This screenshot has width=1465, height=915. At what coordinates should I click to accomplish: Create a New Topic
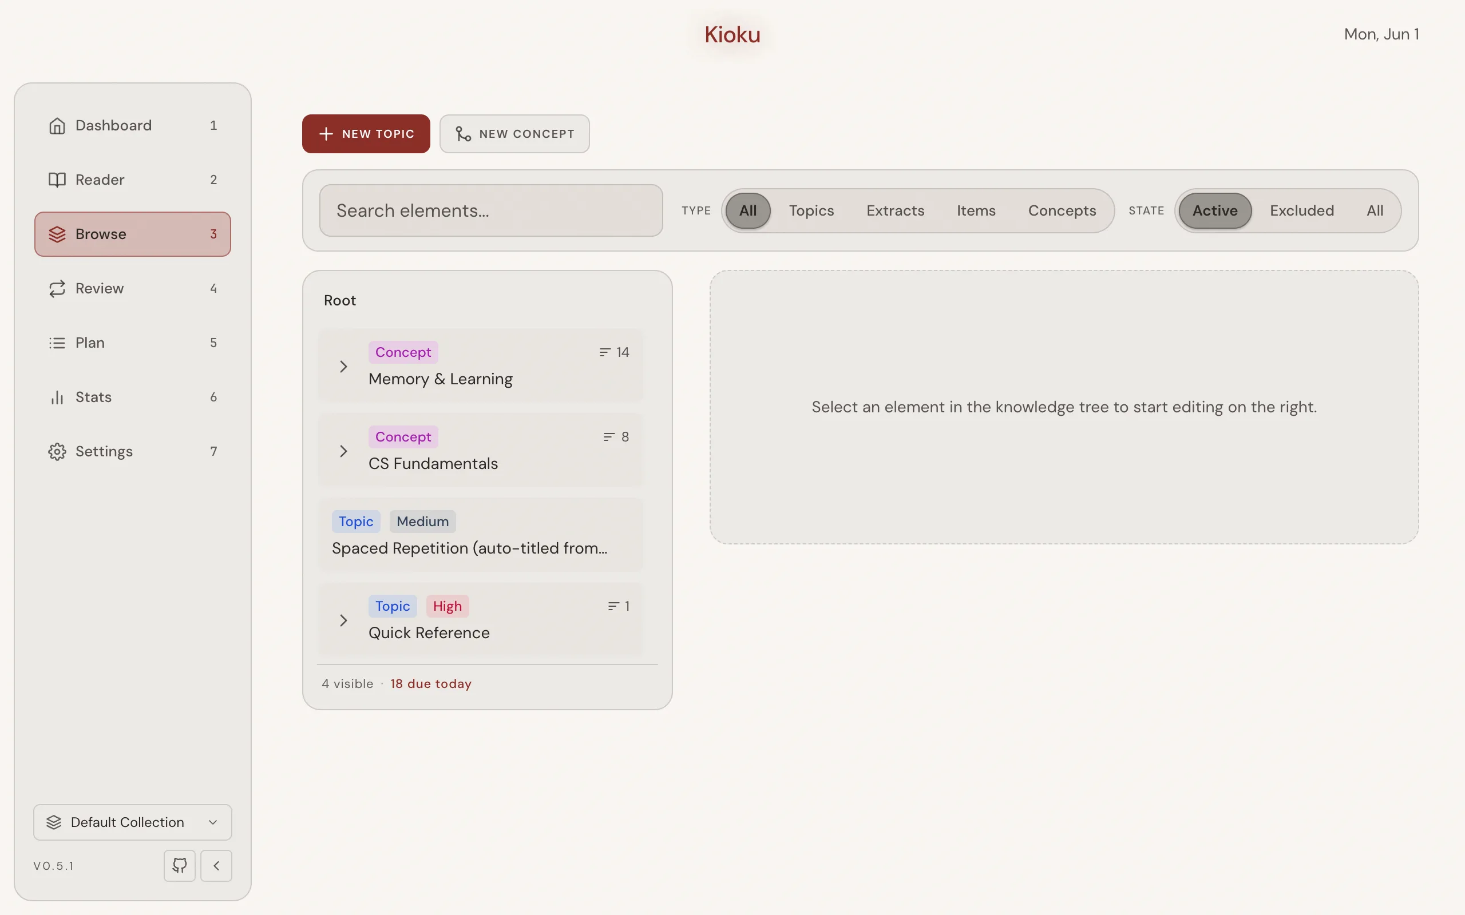(x=366, y=134)
